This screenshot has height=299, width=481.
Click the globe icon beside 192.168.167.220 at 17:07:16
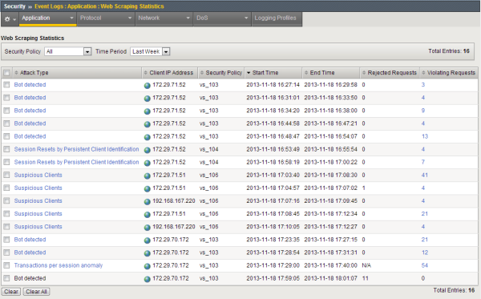tap(148, 201)
